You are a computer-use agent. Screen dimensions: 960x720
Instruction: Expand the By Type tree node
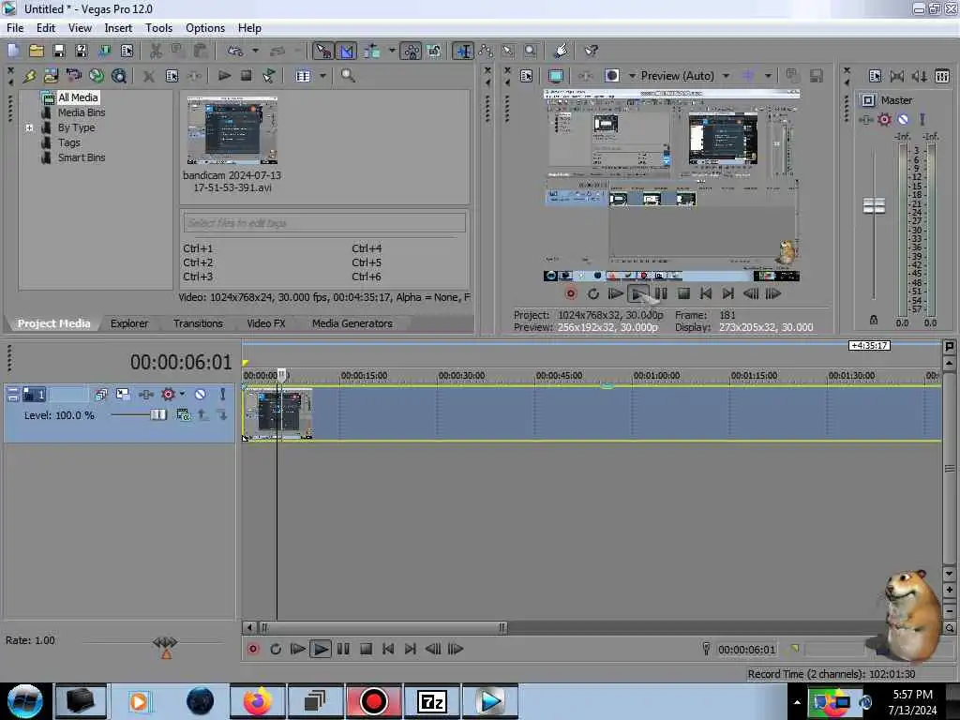point(29,127)
